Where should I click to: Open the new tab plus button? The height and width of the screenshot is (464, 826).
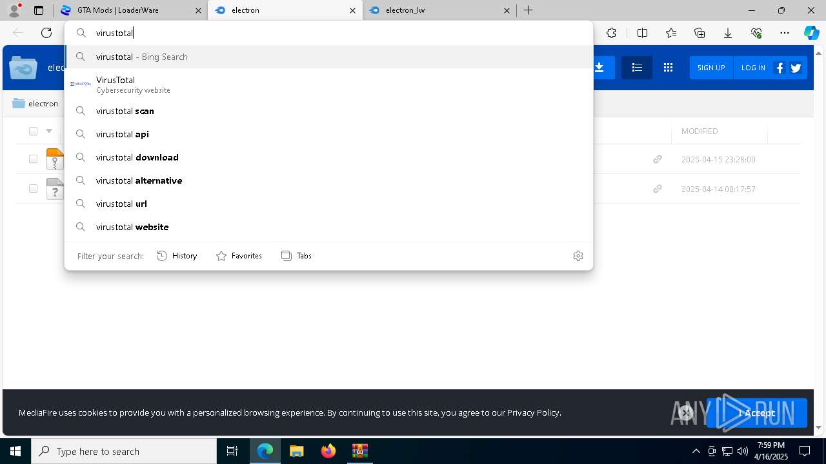point(528,10)
